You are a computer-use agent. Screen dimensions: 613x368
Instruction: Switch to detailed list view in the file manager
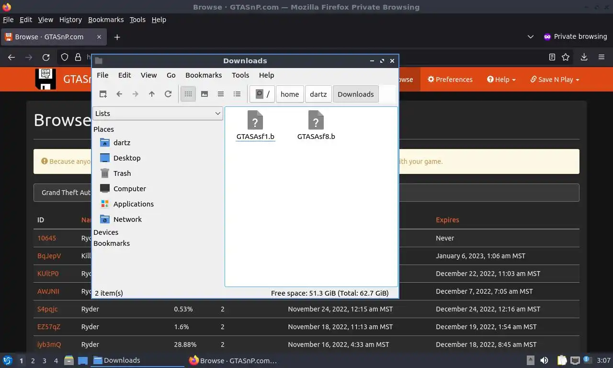pos(237,94)
